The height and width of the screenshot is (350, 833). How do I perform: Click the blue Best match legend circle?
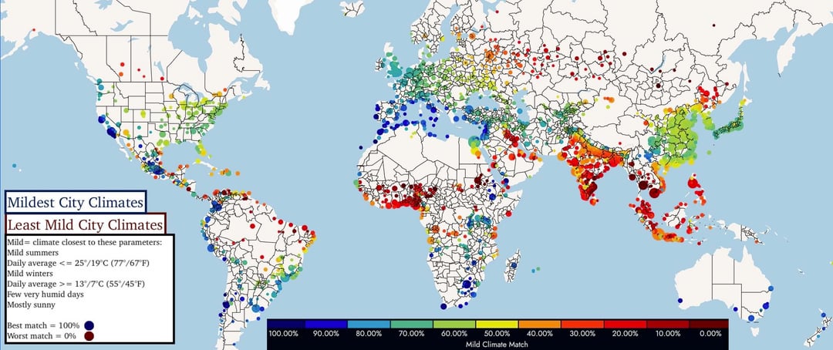point(89,325)
